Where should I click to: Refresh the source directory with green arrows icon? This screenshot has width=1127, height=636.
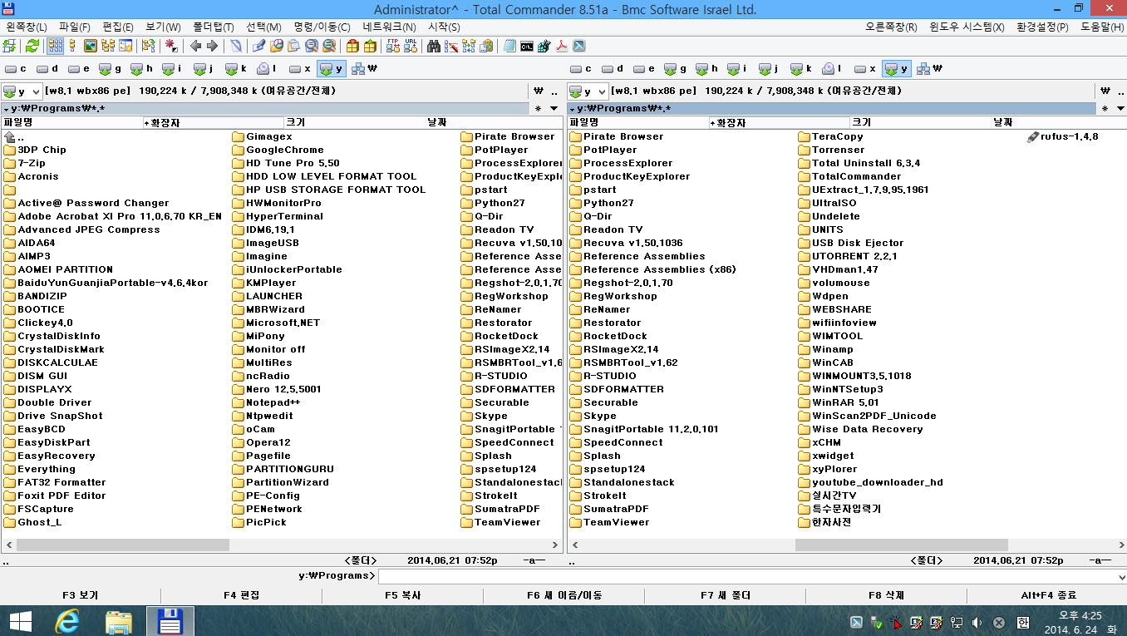32,46
